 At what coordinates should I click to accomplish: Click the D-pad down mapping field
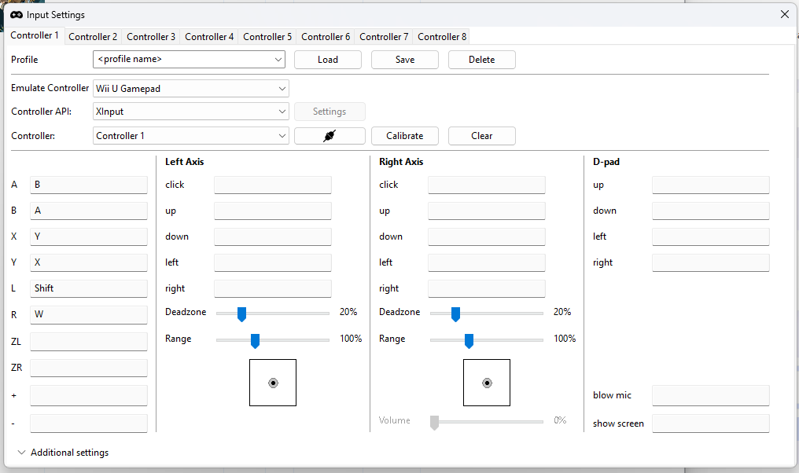(711, 211)
